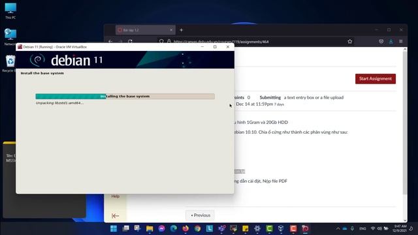Viewport: 418px width, 235px height.
Task: Reload the page in Firefox
Action: [x=130, y=42]
